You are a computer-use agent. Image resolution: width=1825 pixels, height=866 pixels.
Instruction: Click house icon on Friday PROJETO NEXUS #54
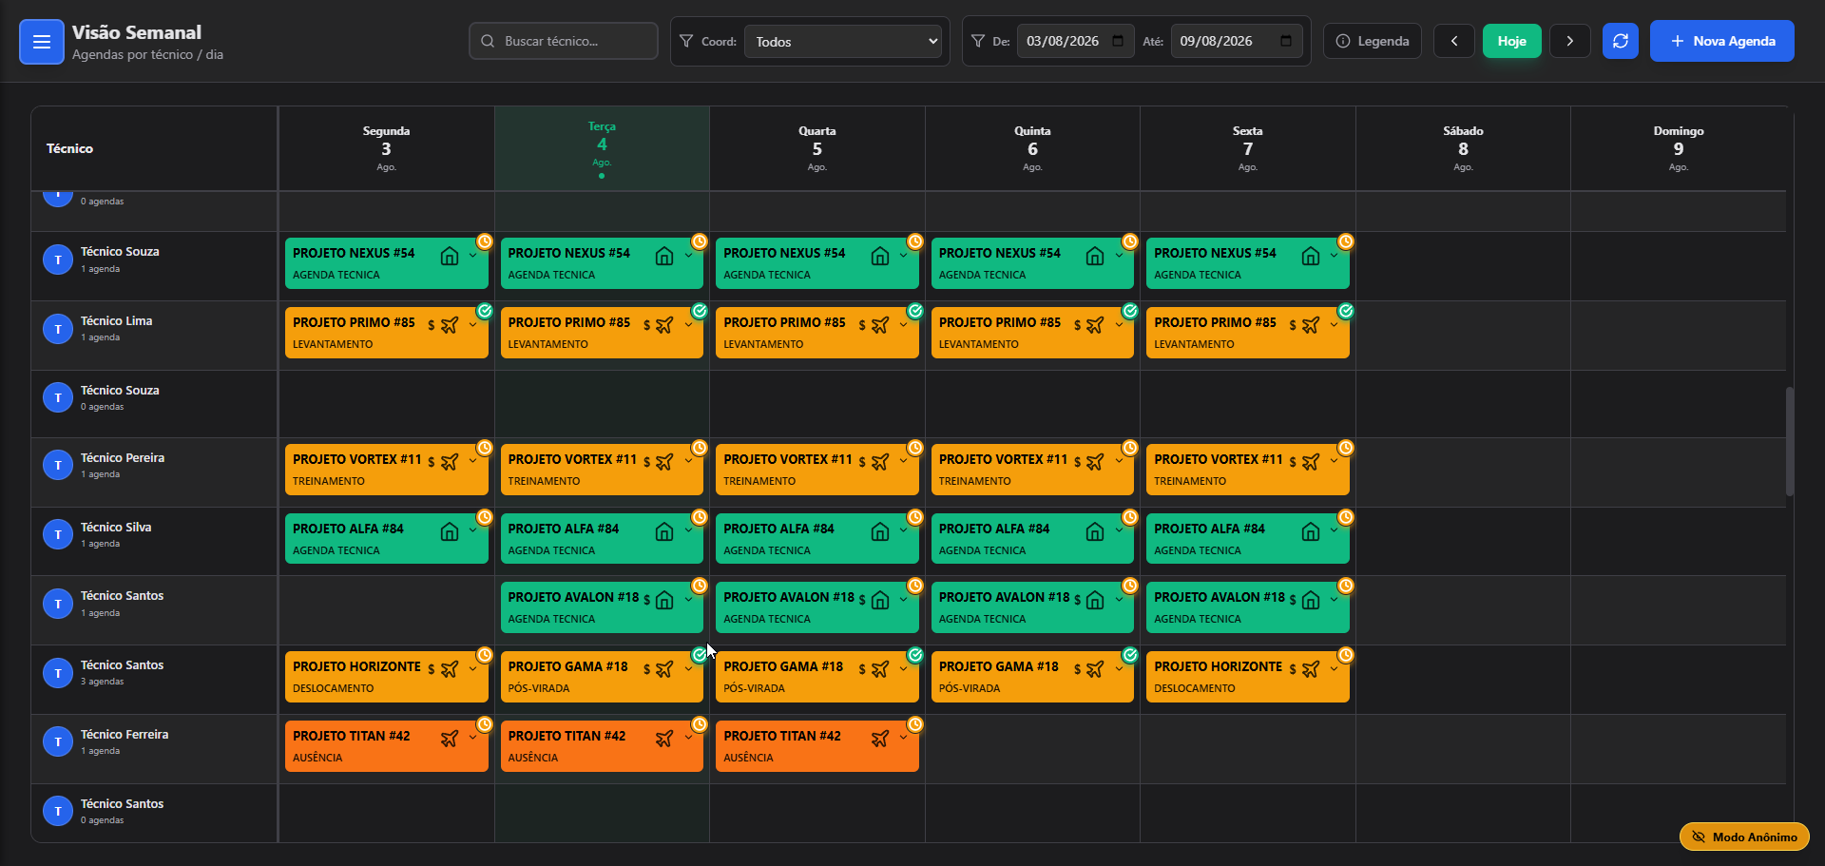(1311, 256)
